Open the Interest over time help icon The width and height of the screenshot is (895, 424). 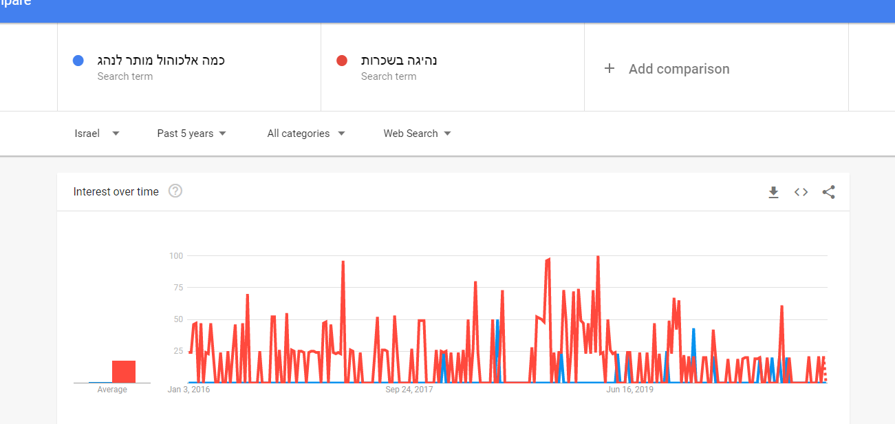coord(175,191)
